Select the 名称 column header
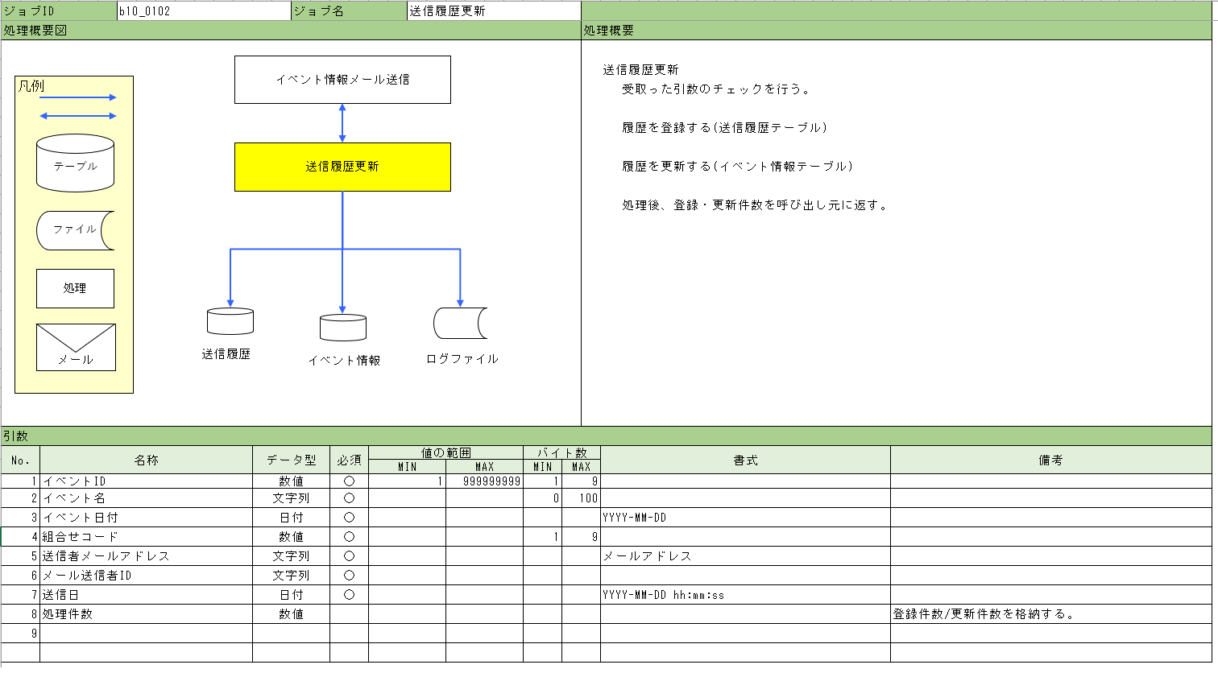The height and width of the screenshot is (673, 1218). pyautogui.click(x=147, y=460)
